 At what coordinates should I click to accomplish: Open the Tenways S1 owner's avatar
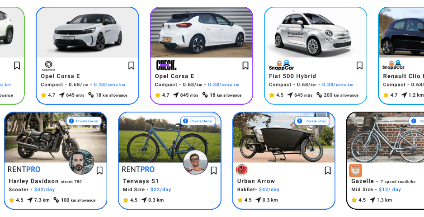[196, 162]
